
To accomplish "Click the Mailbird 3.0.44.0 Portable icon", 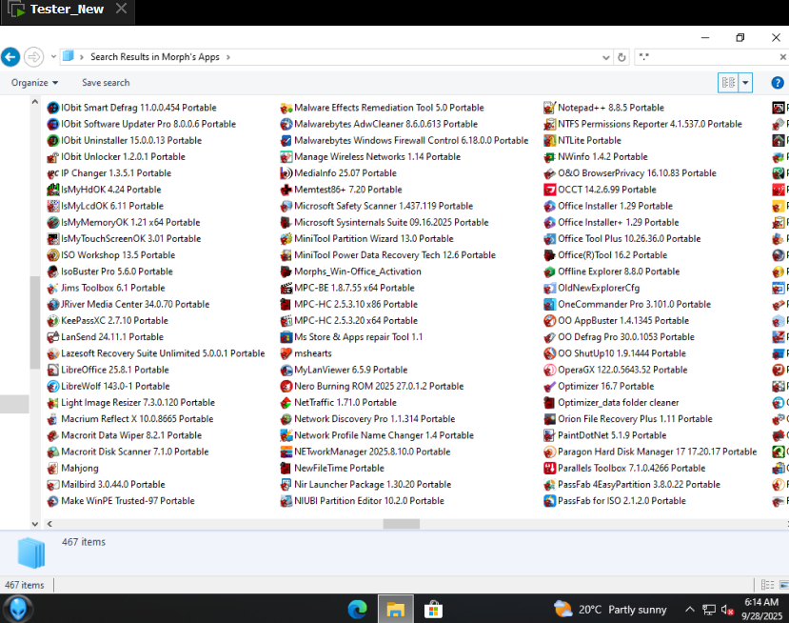I will [x=53, y=485].
